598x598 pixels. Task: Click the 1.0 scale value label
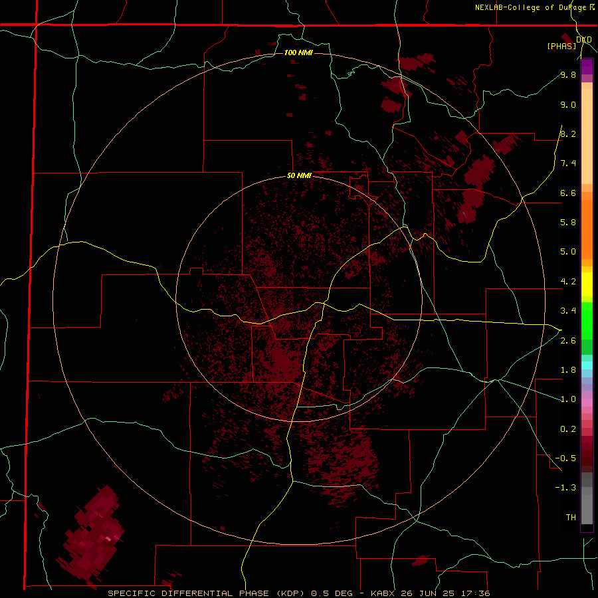[x=568, y=399]
